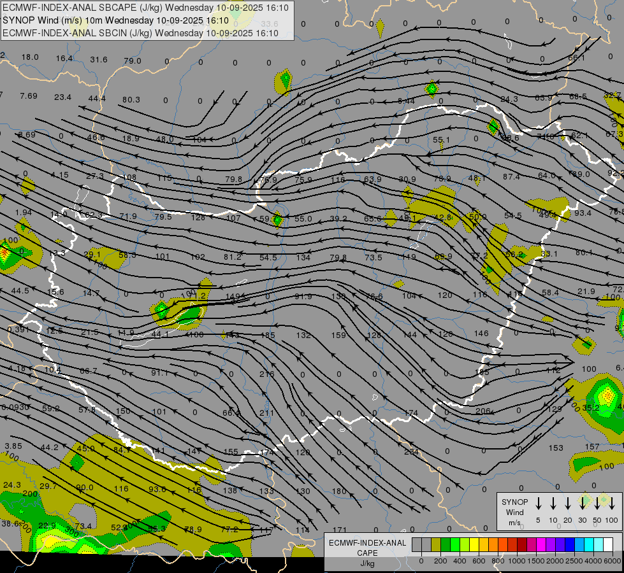Click the grid value 8.44 on the map
This screenshot has width=624, height=573.
point(406,101)
